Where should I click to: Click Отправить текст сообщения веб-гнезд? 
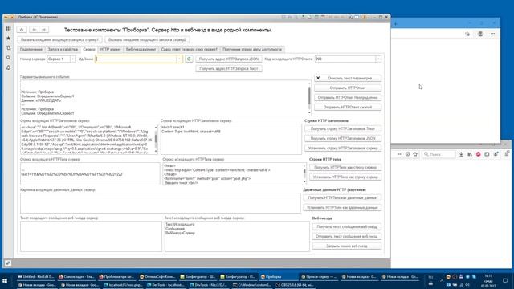(347, 236)
